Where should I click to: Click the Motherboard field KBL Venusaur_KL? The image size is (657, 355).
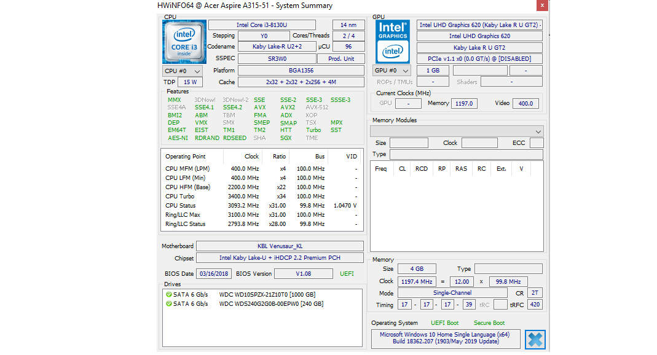280,246
